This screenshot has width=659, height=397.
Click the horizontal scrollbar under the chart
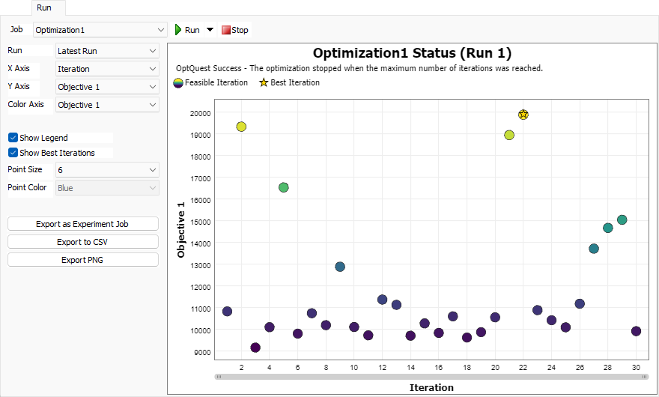(431, 376)
